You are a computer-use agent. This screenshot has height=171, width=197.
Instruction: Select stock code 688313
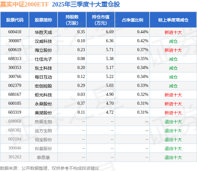(x=15, y=59)
